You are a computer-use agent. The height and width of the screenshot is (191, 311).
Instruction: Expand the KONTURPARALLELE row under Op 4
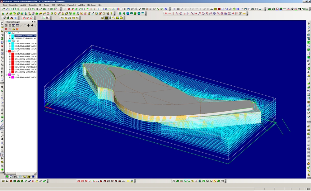[x=10, y=77]
